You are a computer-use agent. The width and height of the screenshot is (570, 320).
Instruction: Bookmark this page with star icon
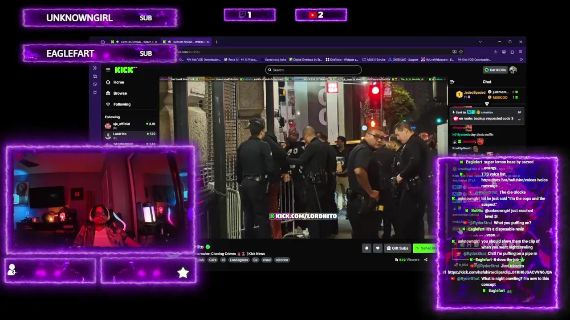coord(461,52)
